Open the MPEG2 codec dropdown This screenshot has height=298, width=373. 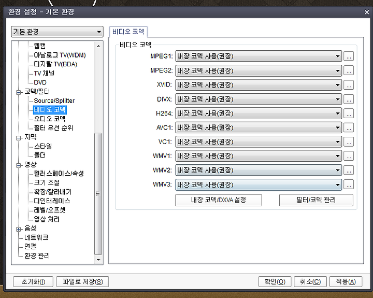(x=259, y=70)
